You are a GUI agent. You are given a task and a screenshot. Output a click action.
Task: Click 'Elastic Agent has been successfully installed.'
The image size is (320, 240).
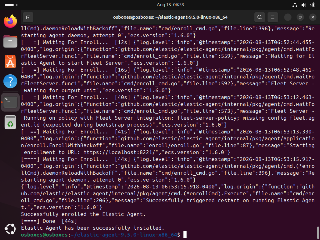pyautogui.click(x=92, y=228)
